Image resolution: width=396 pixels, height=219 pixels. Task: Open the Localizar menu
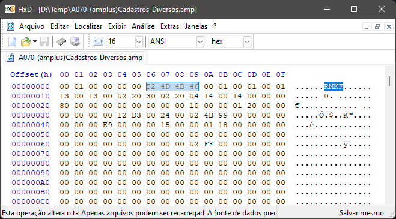88,26
